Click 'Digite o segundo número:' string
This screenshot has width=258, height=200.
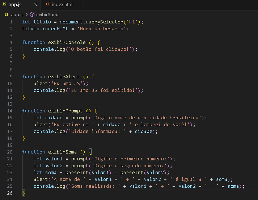pos(129,166)
